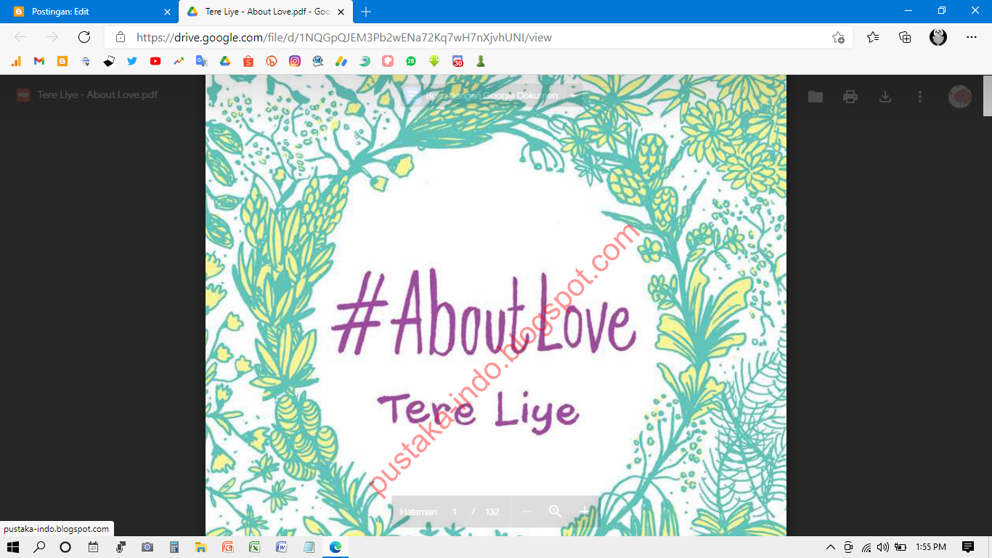Image resolution: width=992 pixels, height=558 pixels.
Task: Zoom out the PDF page
Action: tap(527, 511)
